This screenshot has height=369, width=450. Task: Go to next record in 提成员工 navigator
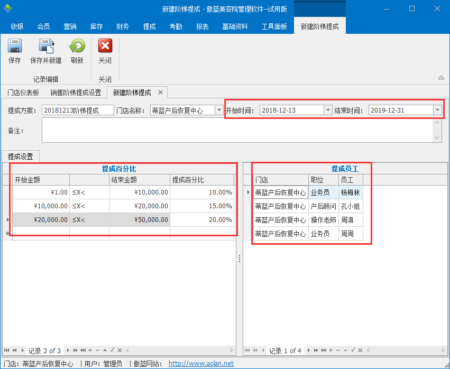click(x=309, y=350)
